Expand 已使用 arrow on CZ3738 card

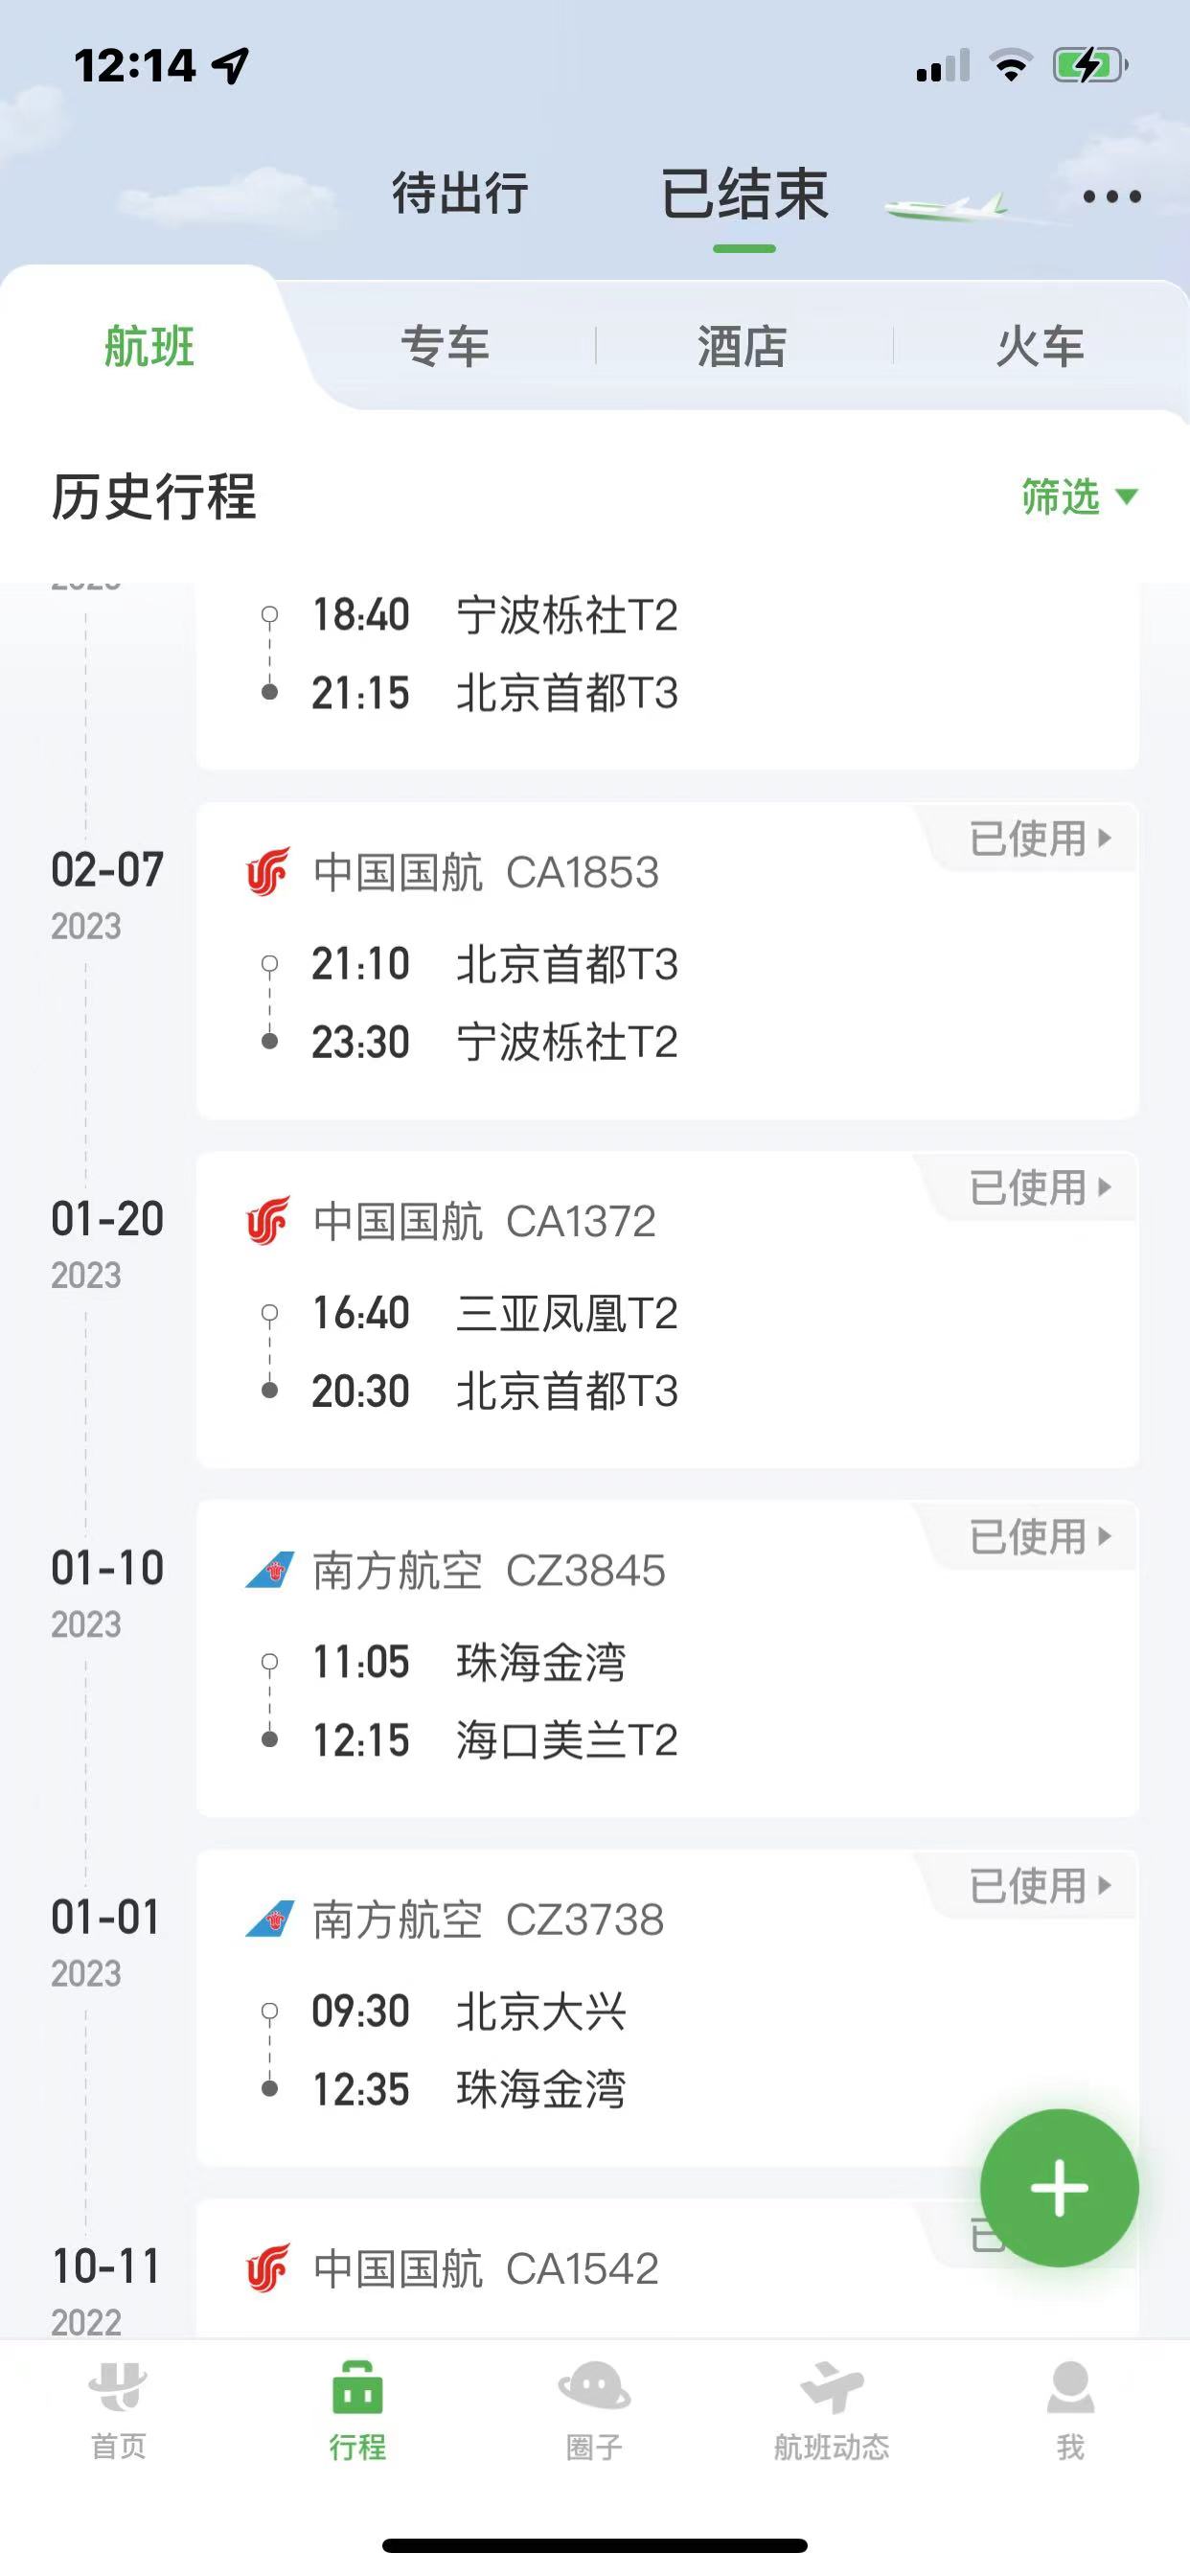click(x=1104, y=1885)
